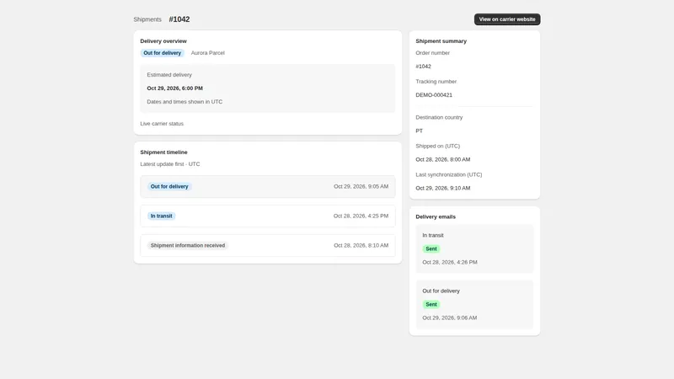
Task: Select shipped date Oct 28, 2026, 8:00 AM
Action: coord(443,159)
